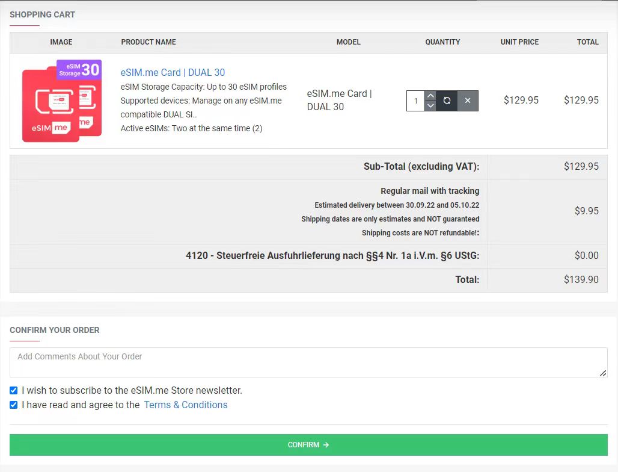
Task: Click the purple eSIM Storage 30 badge
Action: pos(79,70)
